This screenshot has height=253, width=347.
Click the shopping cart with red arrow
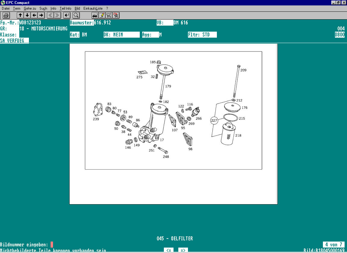pos(116,15)
